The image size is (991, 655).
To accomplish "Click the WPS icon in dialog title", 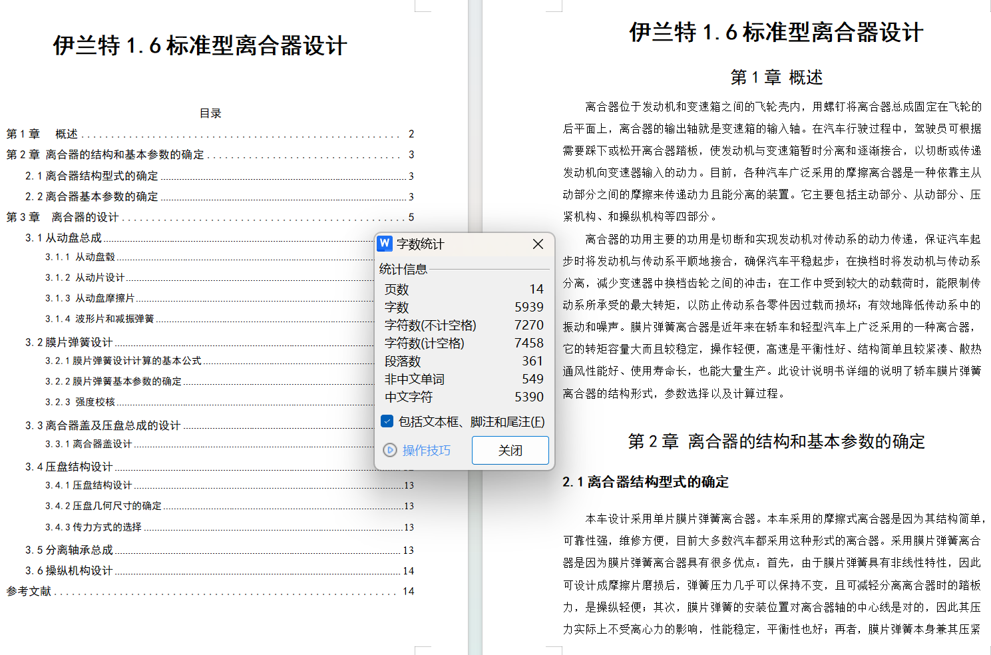I will [385, 244].
